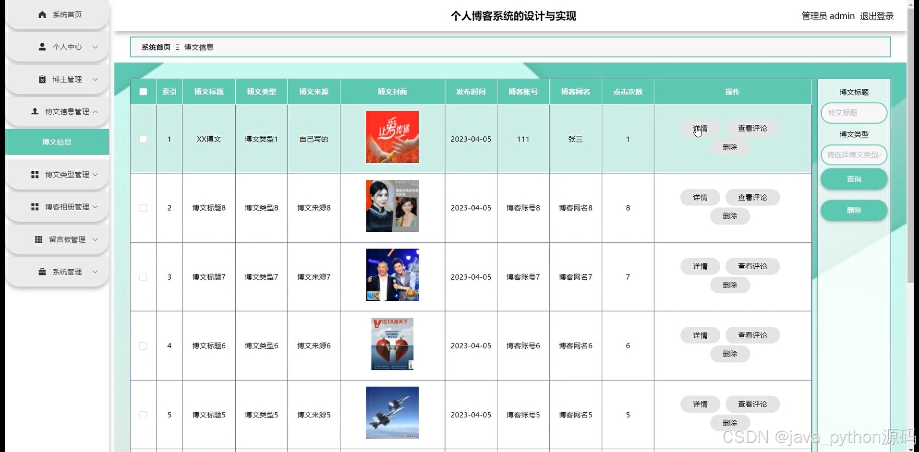Open 系统首页 in the sidebar
The height and width of the screenshot is (452, 919).
(x=57, y=14)
